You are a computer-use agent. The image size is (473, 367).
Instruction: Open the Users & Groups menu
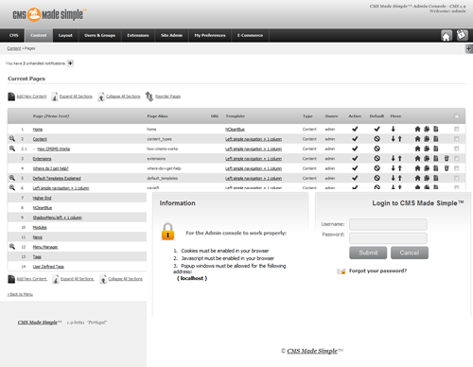(99, 35)
